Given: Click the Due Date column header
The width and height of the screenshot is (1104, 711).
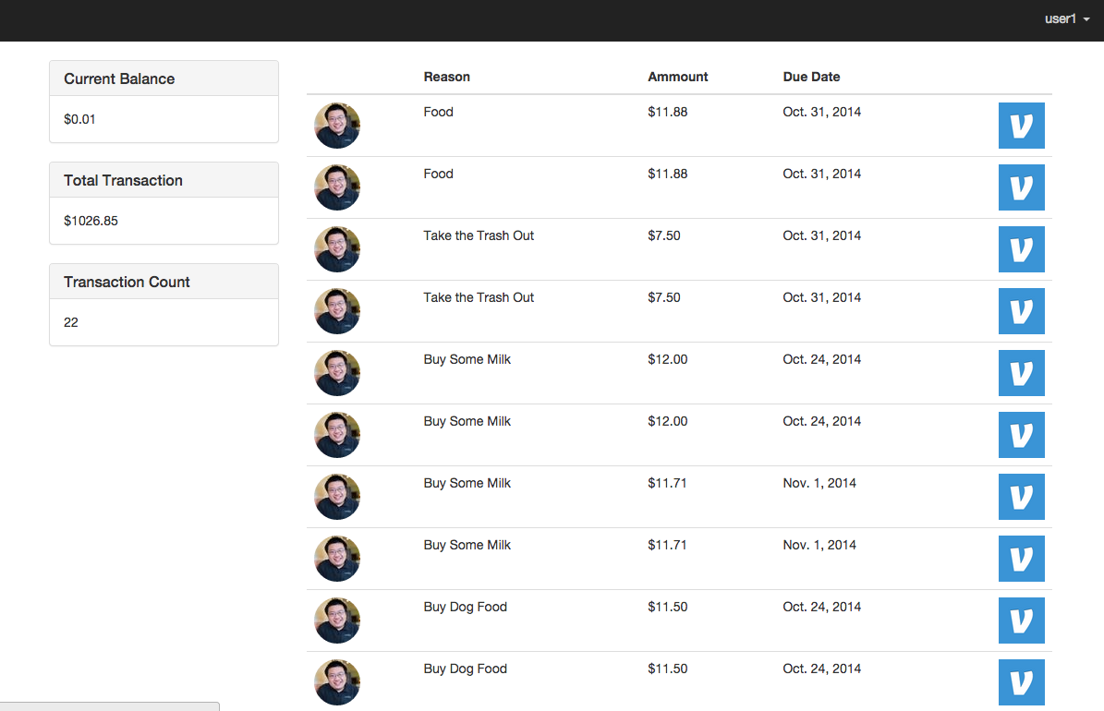Looking at the screenshot, I should [x=811, y=77].
